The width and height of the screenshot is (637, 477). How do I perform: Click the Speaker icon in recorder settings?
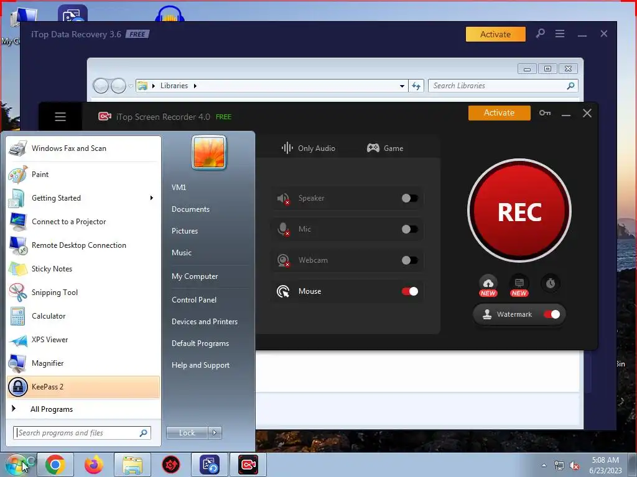pos(283,198)
